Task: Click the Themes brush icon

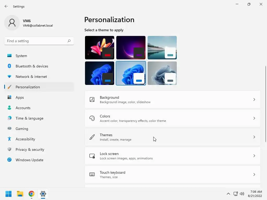Action: coord(92,137)
